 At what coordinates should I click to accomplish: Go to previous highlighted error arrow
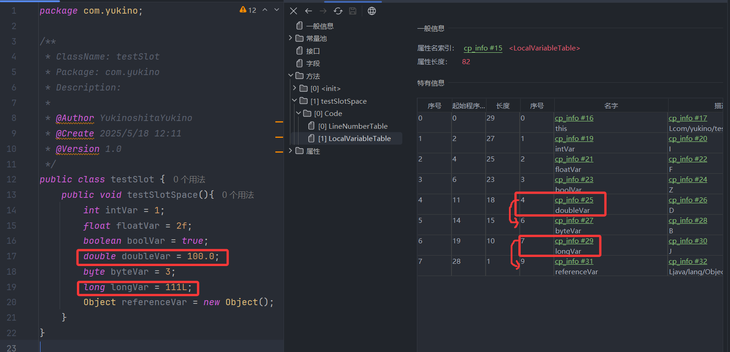[265, 10]
